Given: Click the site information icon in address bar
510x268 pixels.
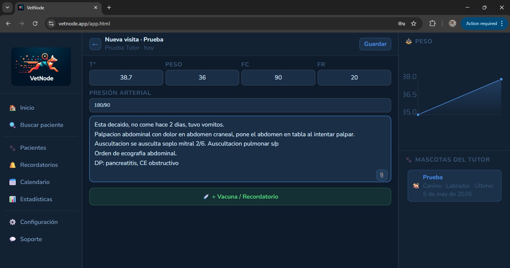Looking at the screenshot, I should 52,24.
